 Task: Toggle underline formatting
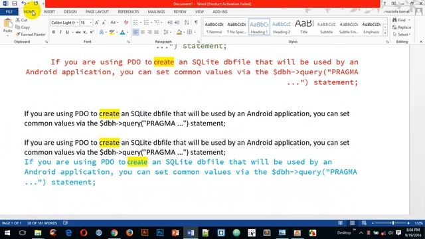tap(67, 33)
